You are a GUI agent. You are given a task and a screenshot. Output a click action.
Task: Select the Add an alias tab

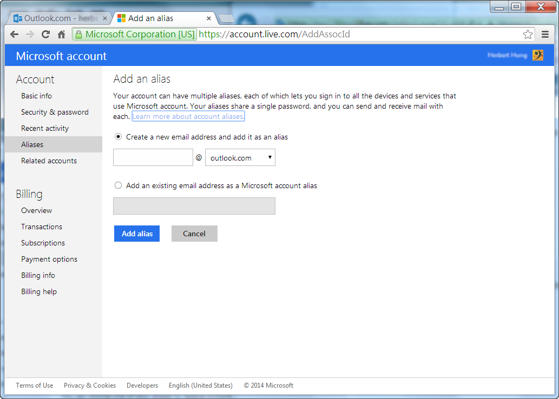coord(164,18)
